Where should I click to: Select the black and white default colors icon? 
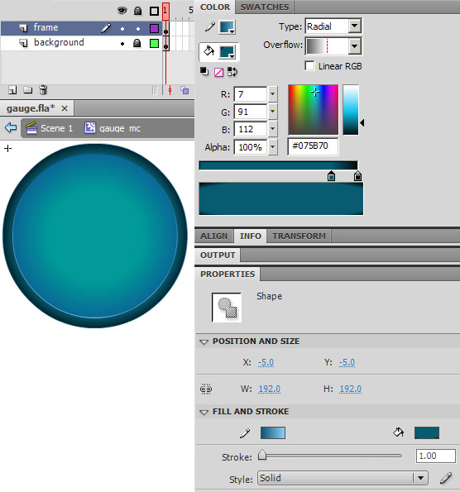pos(204,72)
